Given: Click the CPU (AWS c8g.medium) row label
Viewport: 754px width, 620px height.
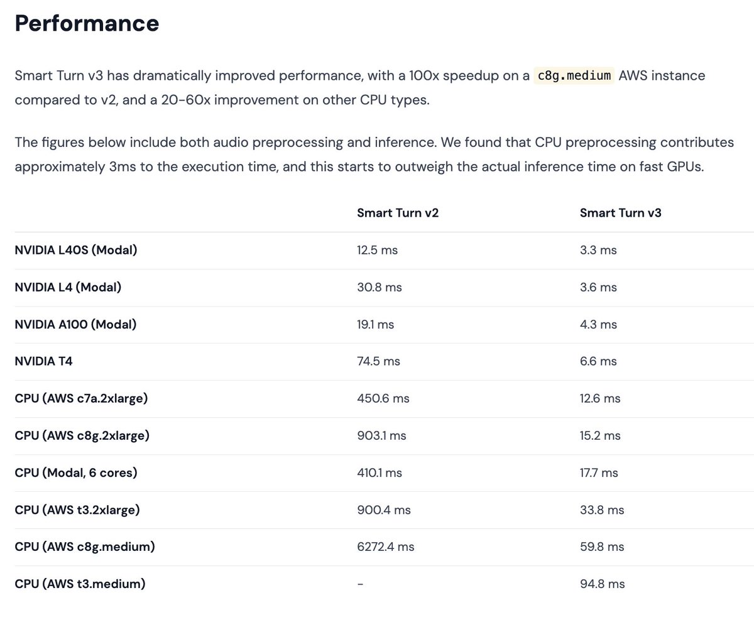Looking at the screenshot, I should point(85,547).
